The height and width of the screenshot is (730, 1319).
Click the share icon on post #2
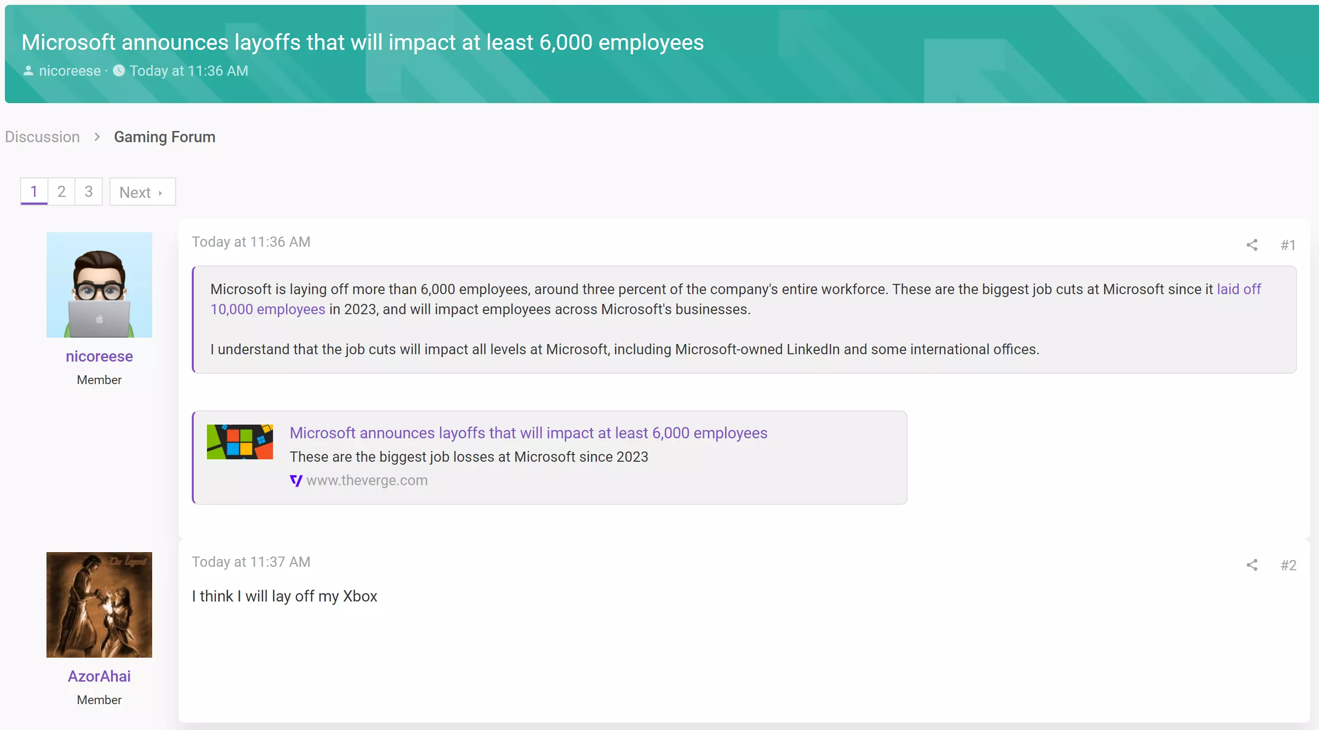[1251, 565]
